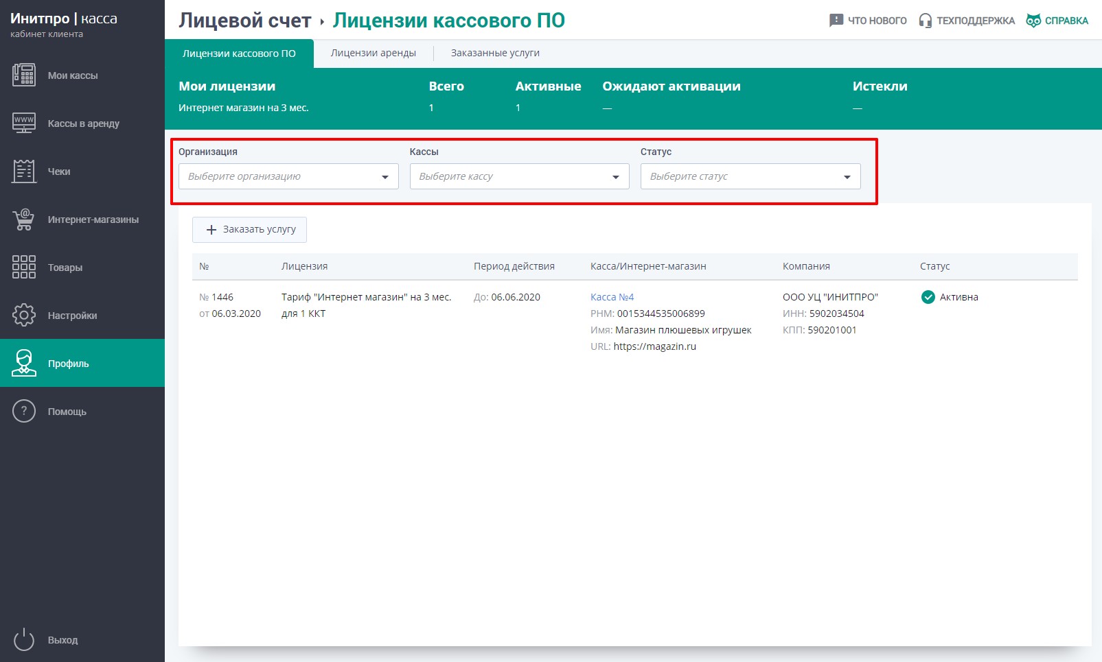Click the expiry date До: 06.06.2020
Screen dimensions: 1102x662
507,297
